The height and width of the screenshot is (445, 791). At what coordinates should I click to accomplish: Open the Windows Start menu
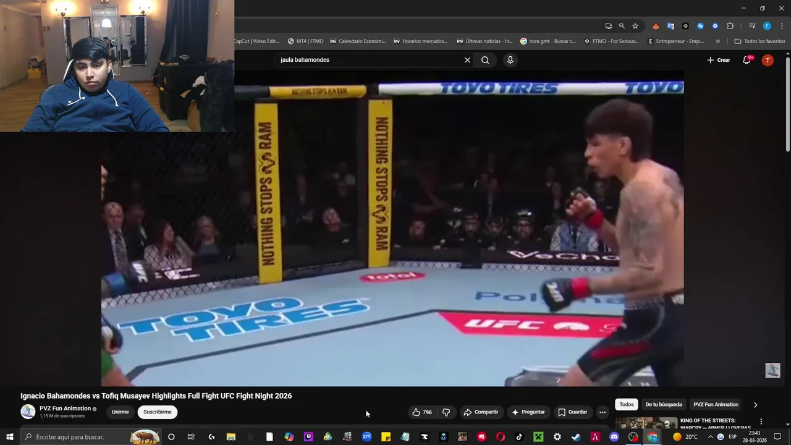[x=9, y=437]
